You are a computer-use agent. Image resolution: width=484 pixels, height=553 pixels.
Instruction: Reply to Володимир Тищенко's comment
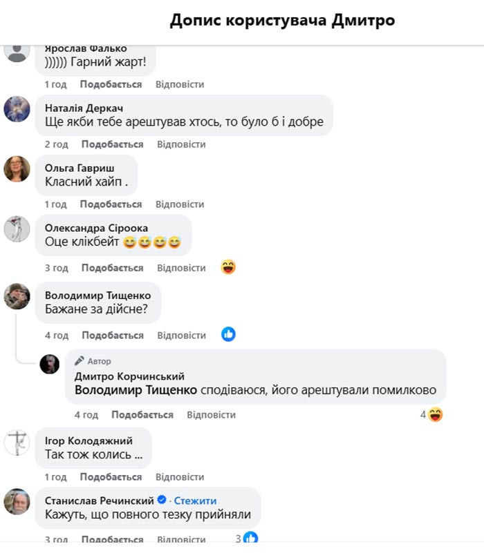[182, 336]
